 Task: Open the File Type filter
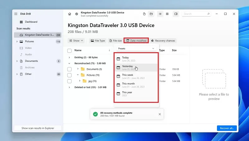98,41
